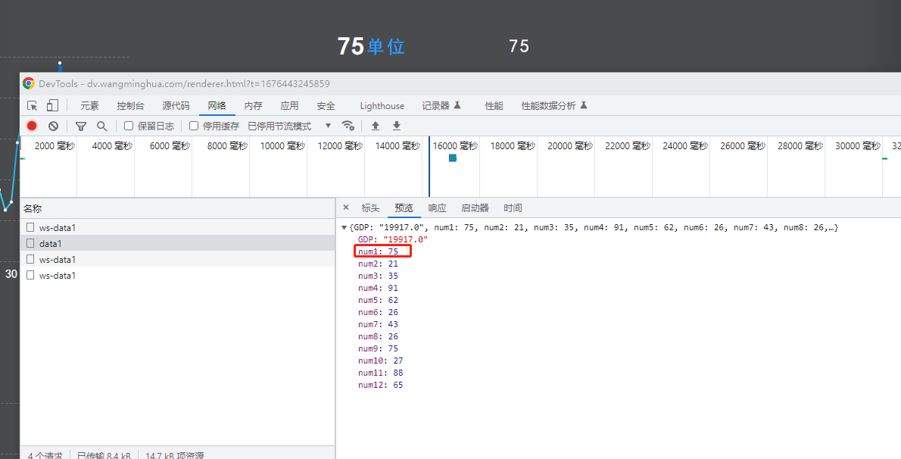Click the import HAR file icon
Image resolution: width=901 pixels, height=459 pixels.
(x=375, y=126)
